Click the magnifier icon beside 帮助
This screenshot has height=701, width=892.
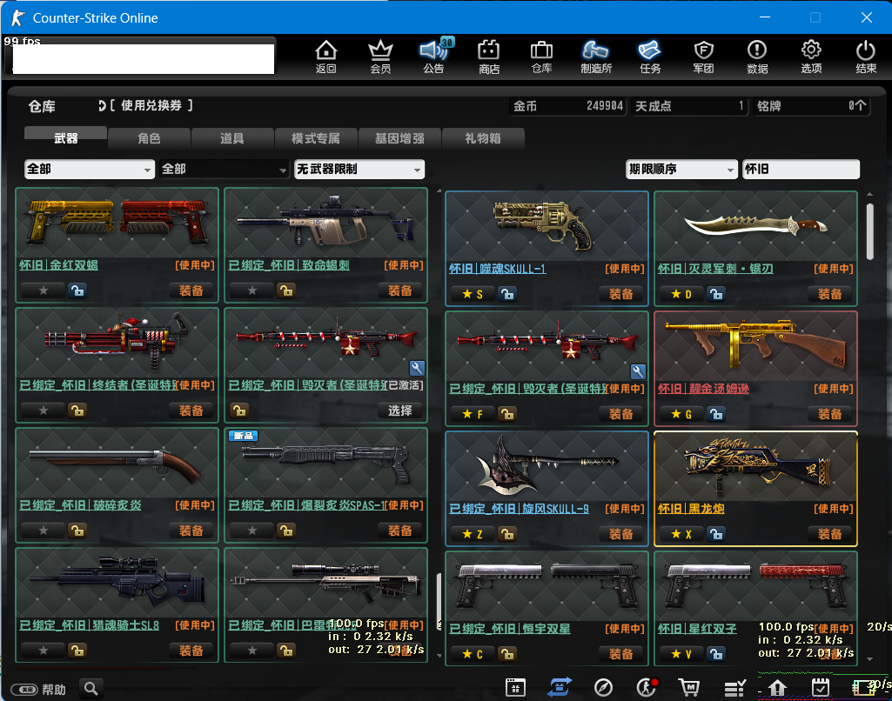(91, 689)
